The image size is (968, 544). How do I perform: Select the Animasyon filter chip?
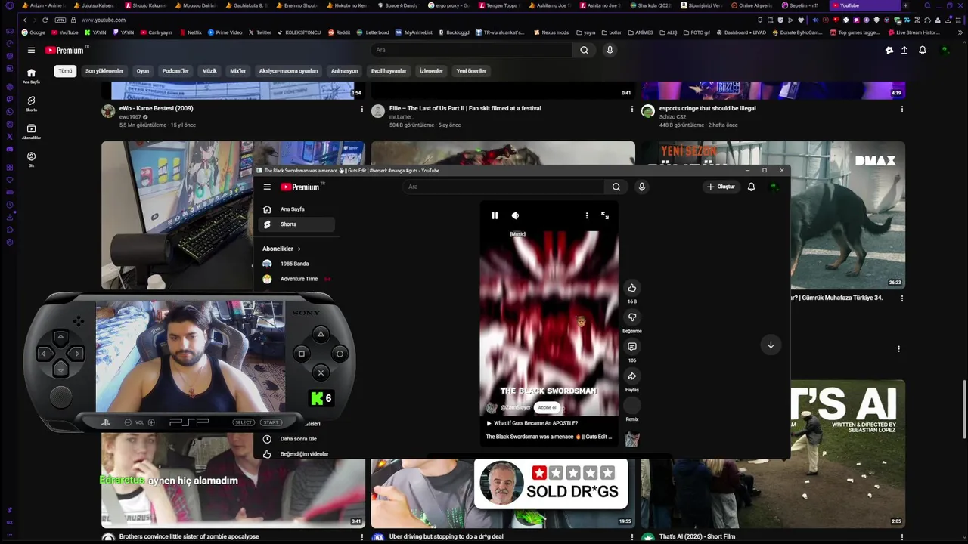[344, 71]
